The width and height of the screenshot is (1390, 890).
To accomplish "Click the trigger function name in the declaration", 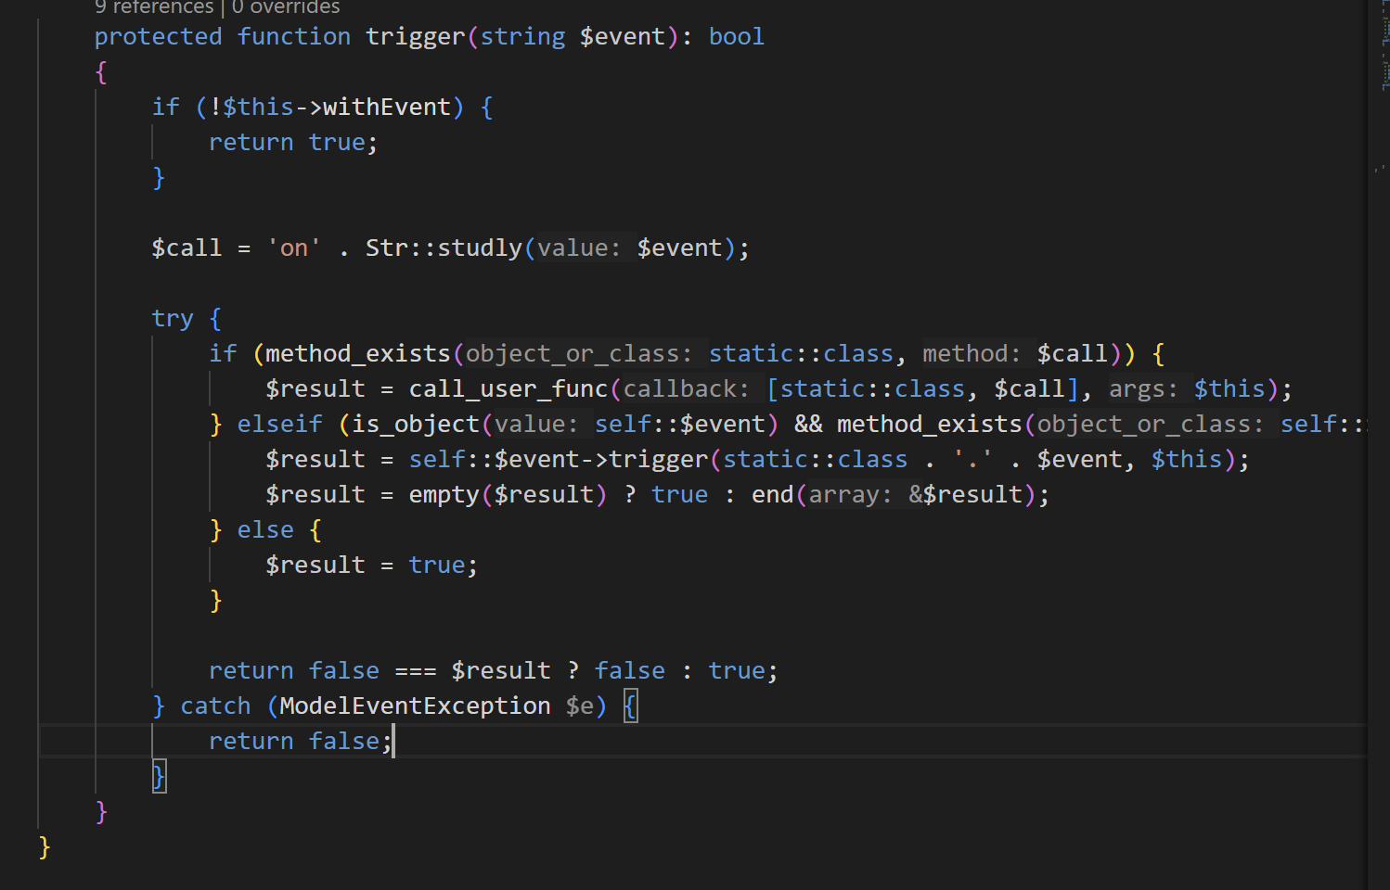I will [x=415, y=37].
